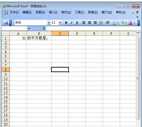142x127 pixels.
Task: Select row 8 header
Action: 6,70
